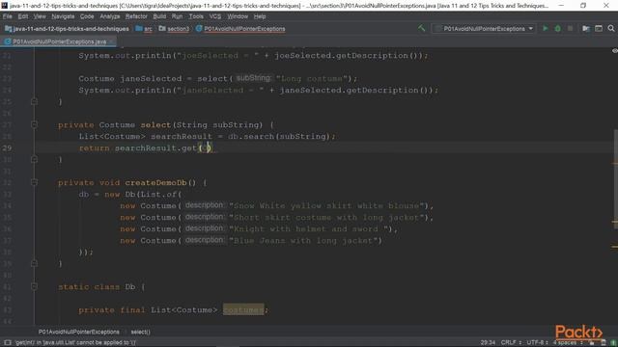This screenshot has height=347, width=618.
Task: Open the Code menu
Action: tap(87, 16)
